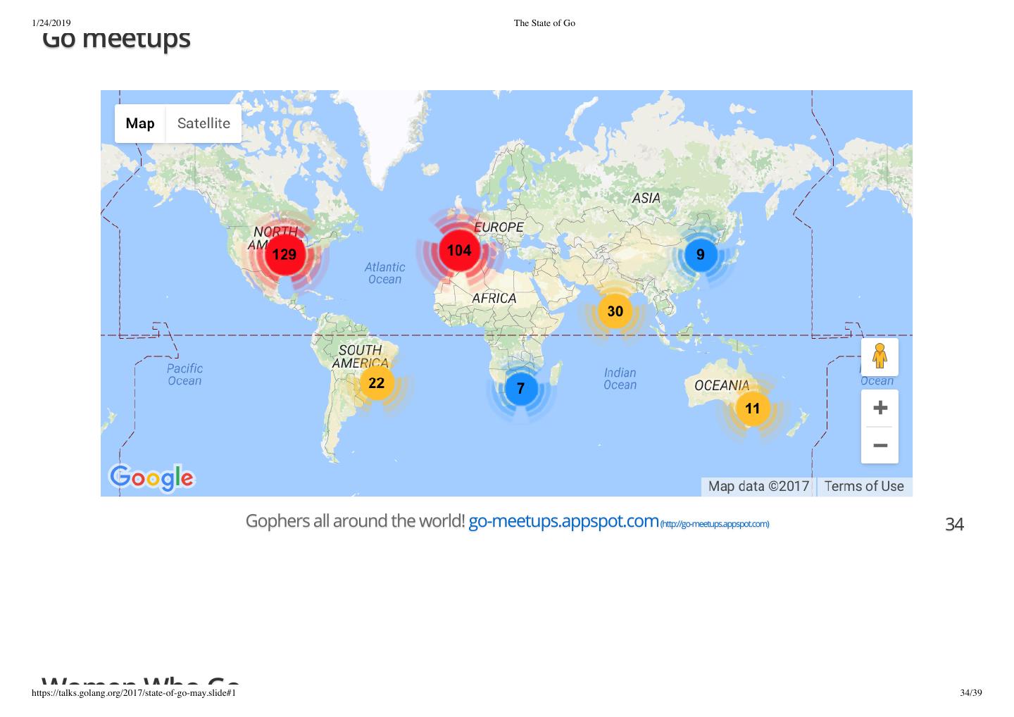Expand the yellow 30 cluster near India
The height and width of the screenshot is (717, 1014).
[615, 311]
